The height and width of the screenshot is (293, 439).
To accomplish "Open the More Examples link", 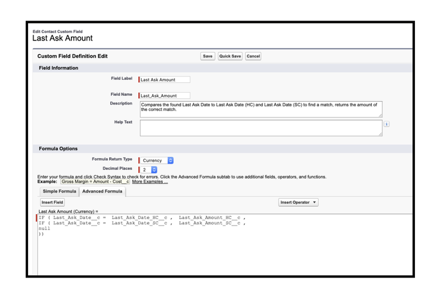I will (x=150, y=182).
